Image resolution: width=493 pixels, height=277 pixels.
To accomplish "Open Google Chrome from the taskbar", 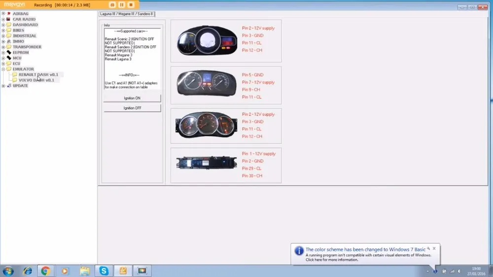I will pyautogui.click(x=45, y=271).
